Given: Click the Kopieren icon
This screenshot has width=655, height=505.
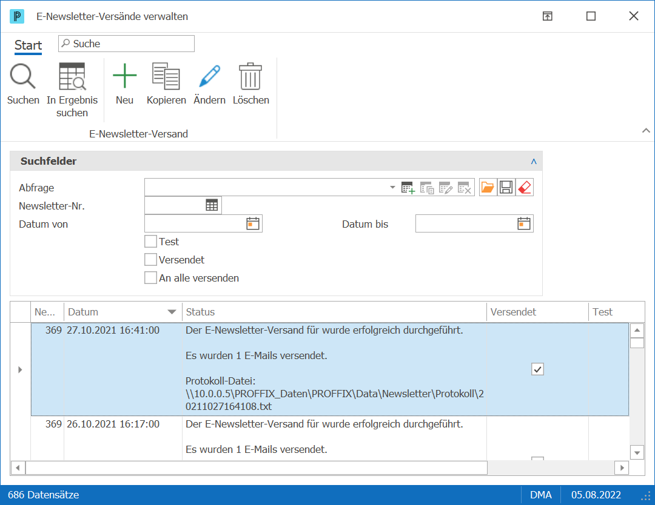Looking at the screenshot, I should [166, 77].
